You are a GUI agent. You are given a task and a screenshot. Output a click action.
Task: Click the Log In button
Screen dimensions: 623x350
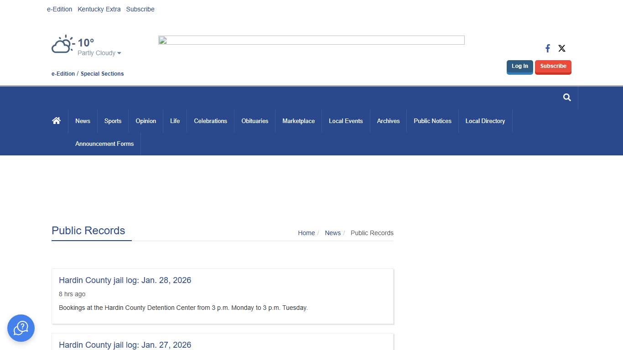[x=519, y=67]
